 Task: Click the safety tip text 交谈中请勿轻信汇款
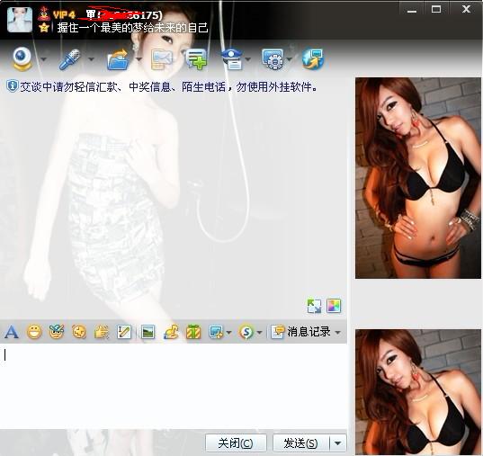pos(169,87)
